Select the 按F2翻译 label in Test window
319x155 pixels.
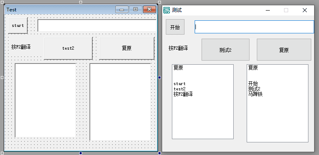coord(21,47)
